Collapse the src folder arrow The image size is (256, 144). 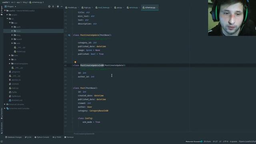point(7,19)
